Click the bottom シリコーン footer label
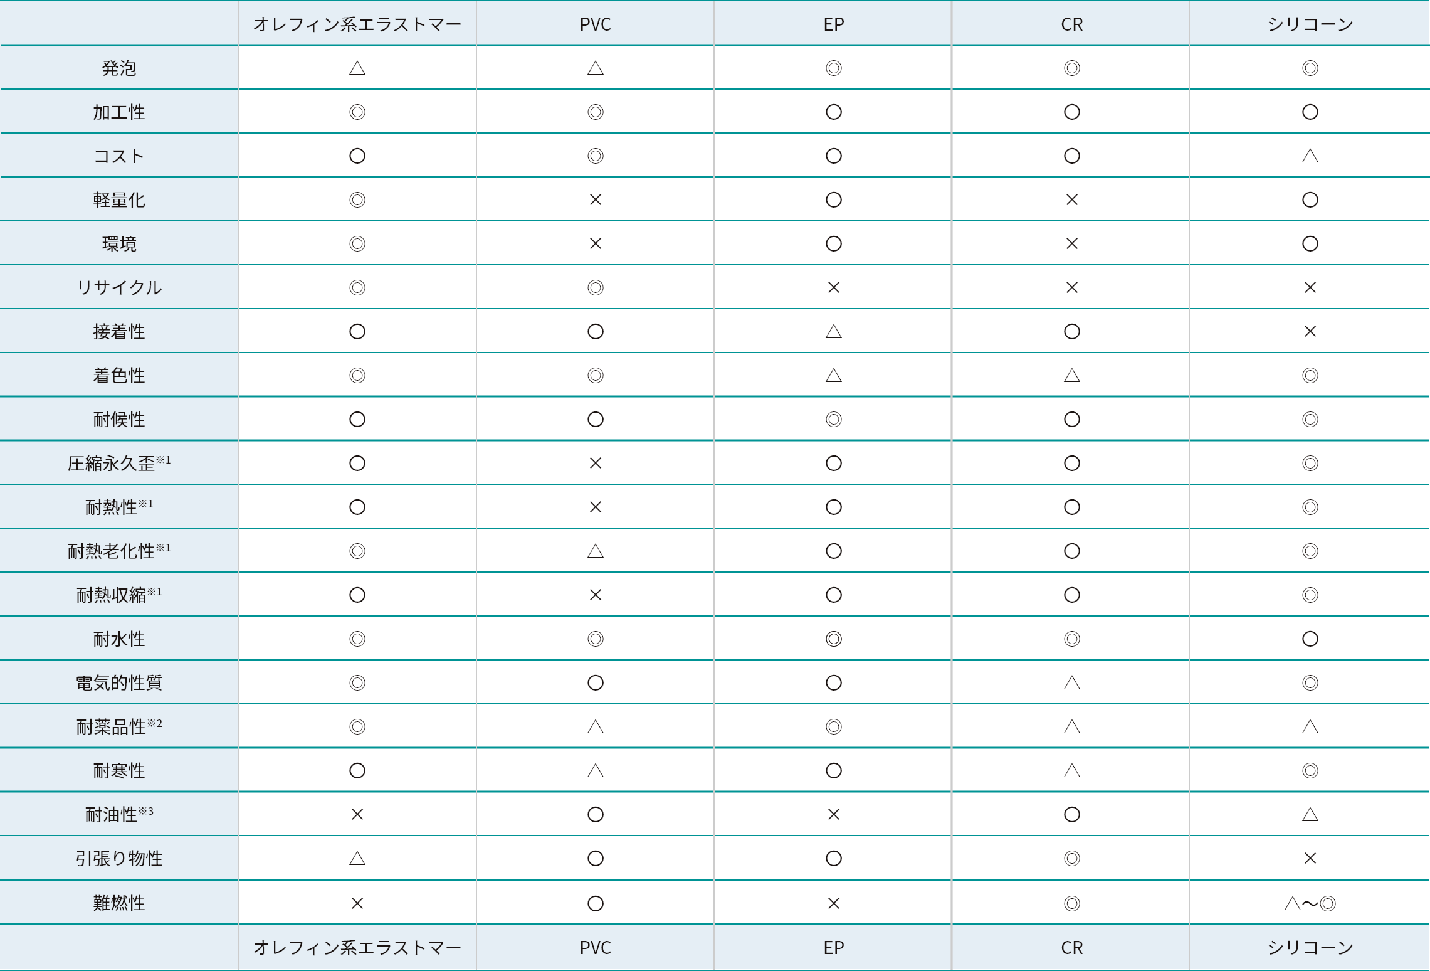The height and width of the screenshot is (971, 1430). coord(1310,947)
